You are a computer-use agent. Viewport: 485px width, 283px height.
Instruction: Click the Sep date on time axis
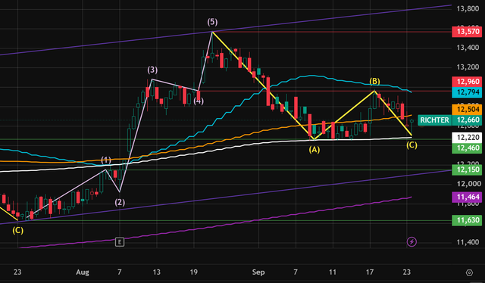tap(258, 272)
